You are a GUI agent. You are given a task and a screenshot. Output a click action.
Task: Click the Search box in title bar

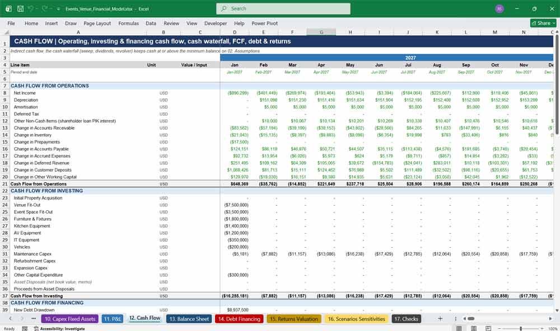tap(283, 8)
